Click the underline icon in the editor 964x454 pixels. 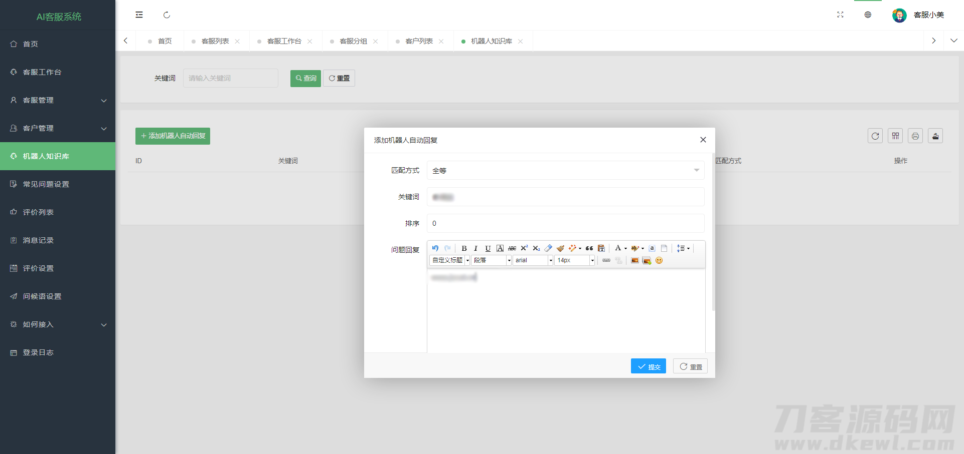[488, 248]
